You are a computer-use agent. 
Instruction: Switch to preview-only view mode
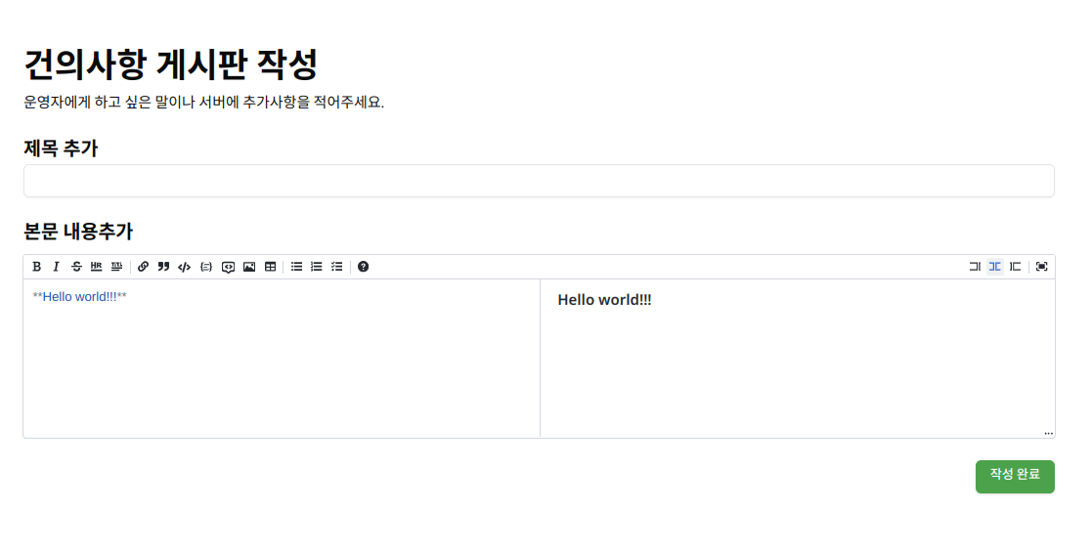point(1016,267)
